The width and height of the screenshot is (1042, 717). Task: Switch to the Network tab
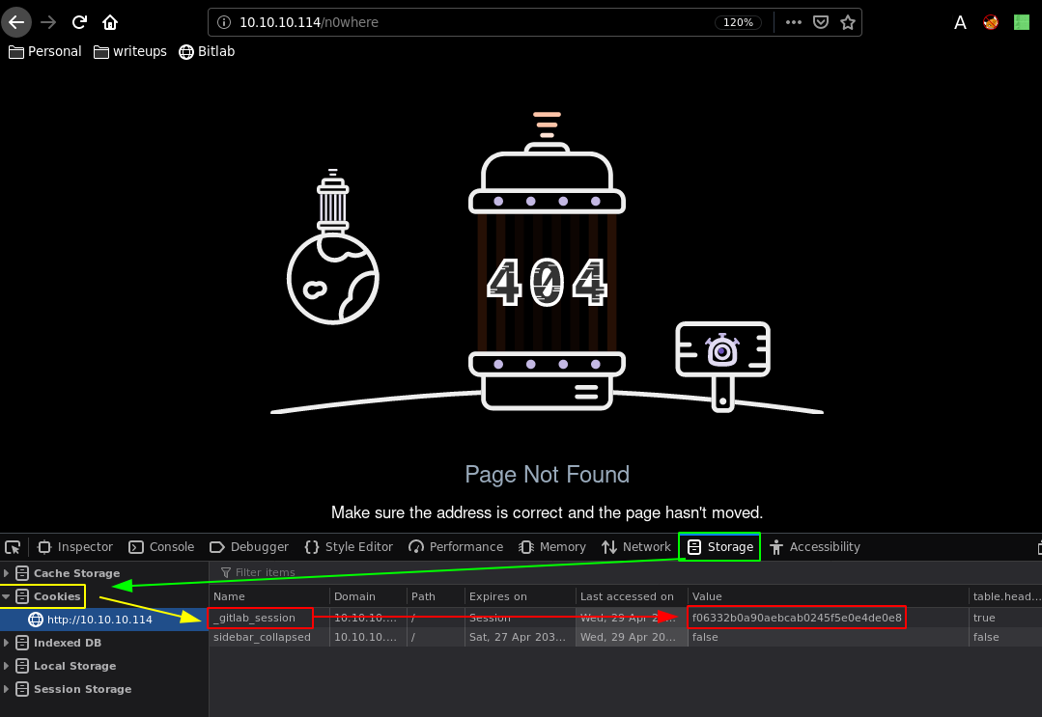pyautogui.click(x=635, y=547)
